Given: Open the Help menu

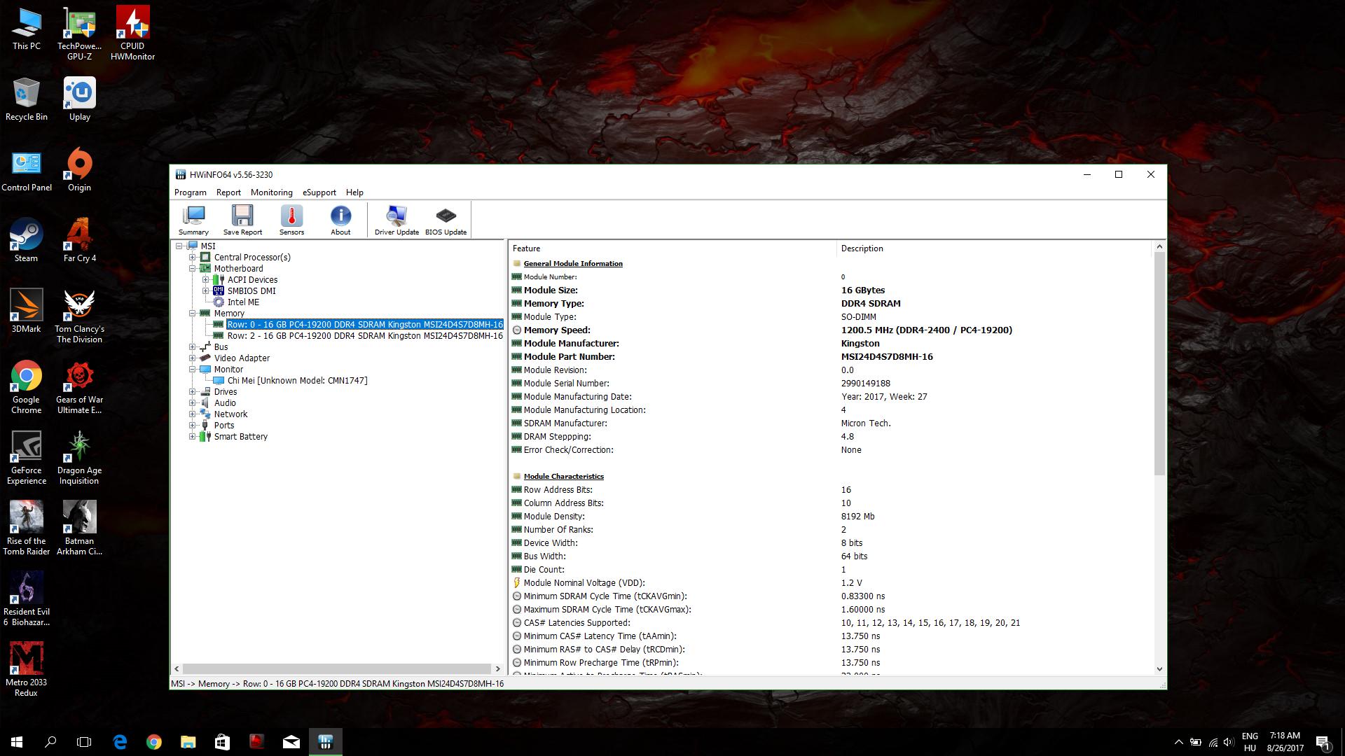Looking at the screenshot, I should (x=354, y=192).
